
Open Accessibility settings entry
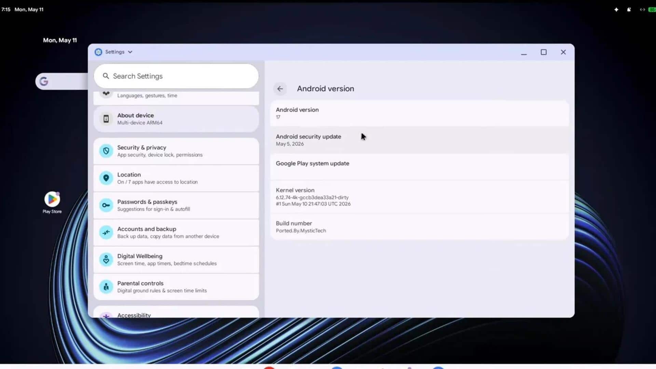point(176,312)
